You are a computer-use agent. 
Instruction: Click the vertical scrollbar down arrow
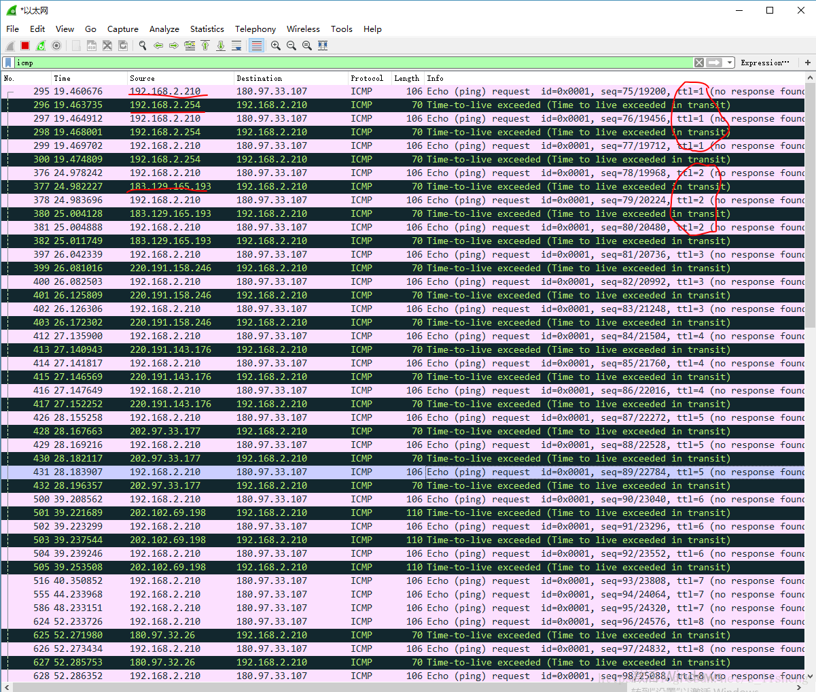(x=810, y=676)
